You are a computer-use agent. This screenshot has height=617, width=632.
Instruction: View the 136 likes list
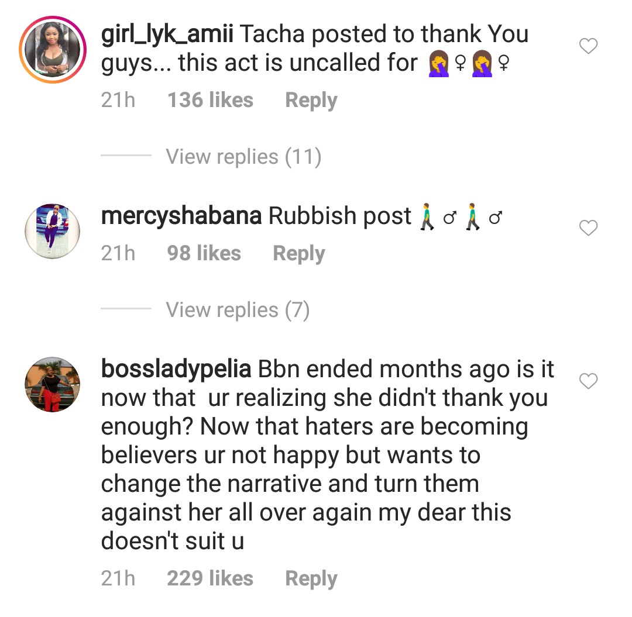point(211,101)
